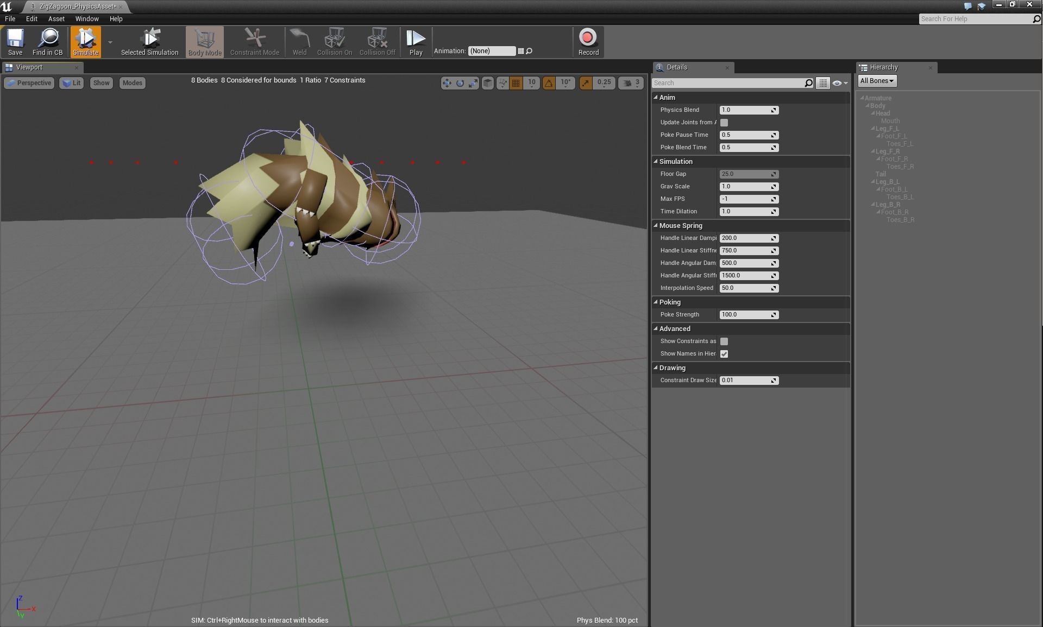This screenshot has height=627, width=1043.
Task: Toggle Update Joints from Animation checkbox
Action: pos(724,123)
